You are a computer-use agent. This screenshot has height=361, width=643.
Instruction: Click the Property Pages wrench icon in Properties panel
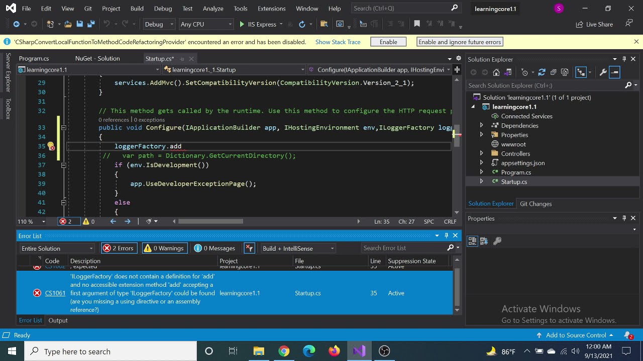pyautogui.click(x=497, y=241)
